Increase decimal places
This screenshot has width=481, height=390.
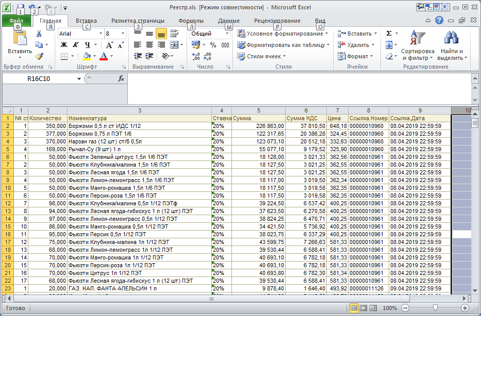pos(196,56)
